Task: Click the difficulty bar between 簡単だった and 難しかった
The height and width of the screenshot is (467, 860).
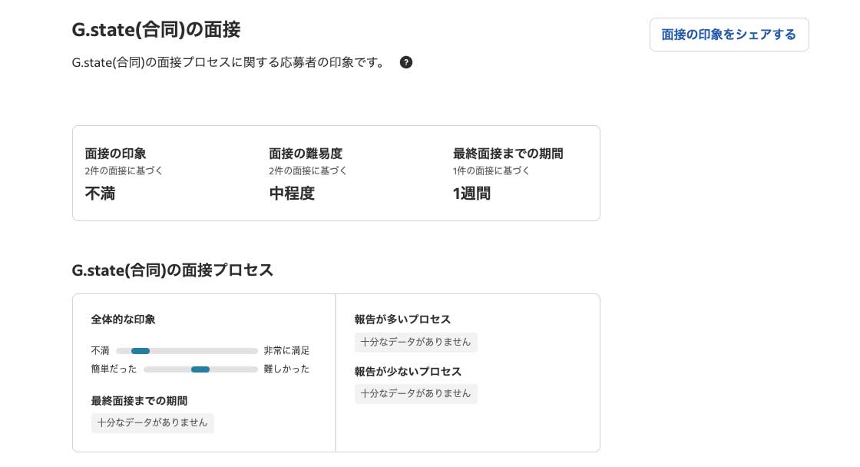Action: coord(200,369)
